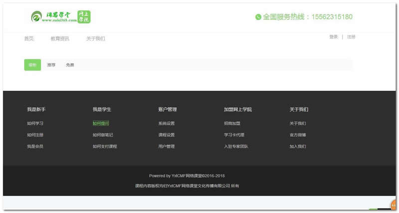The image size is (399, 213).
Task: Click the 注册 register link in header
Action: [x=351, y=37]
